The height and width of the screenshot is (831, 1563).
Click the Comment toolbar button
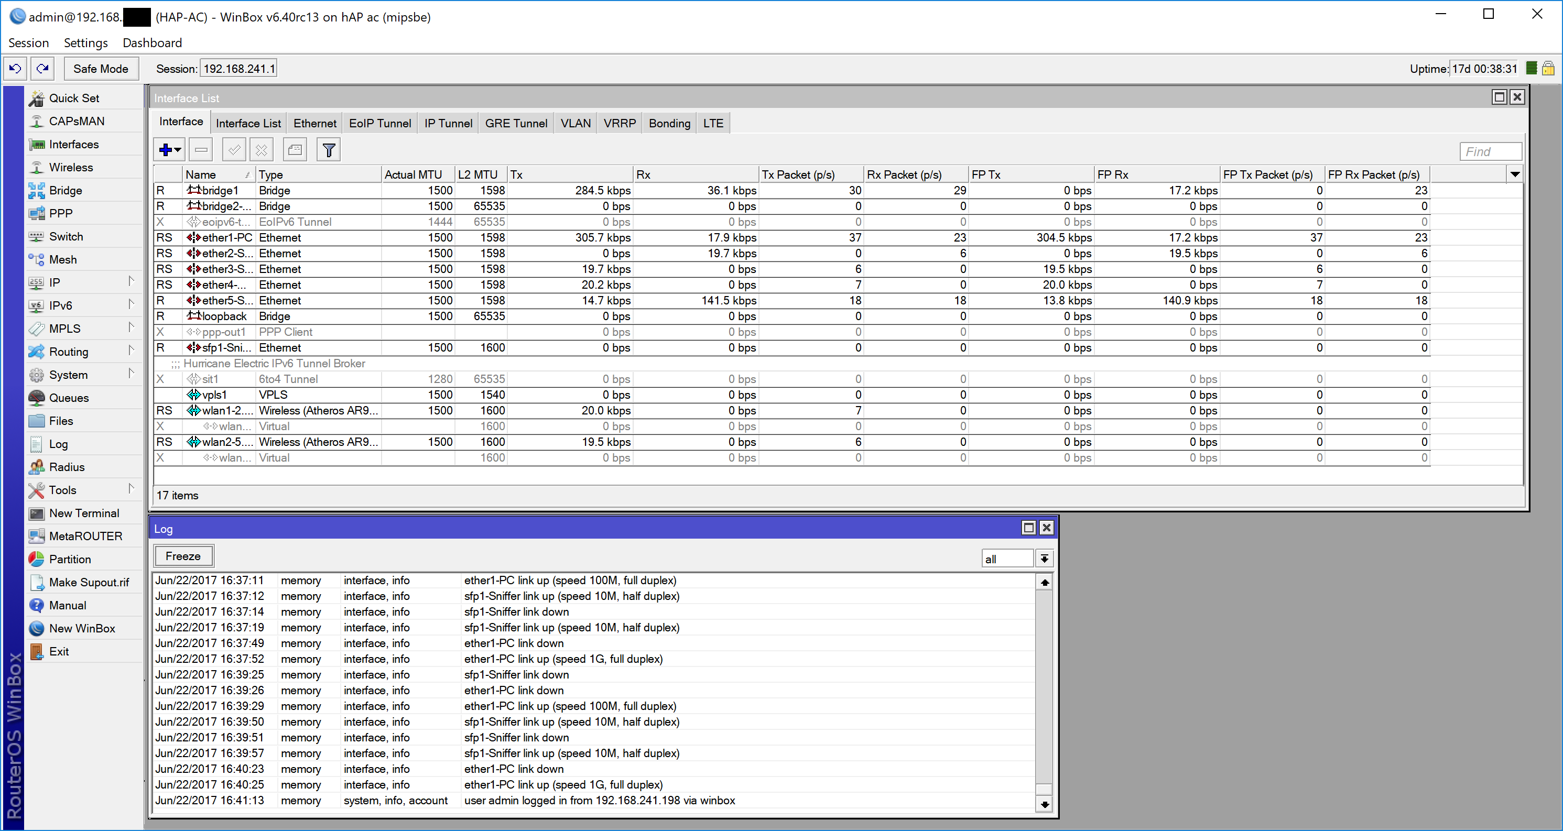(295, 150)
